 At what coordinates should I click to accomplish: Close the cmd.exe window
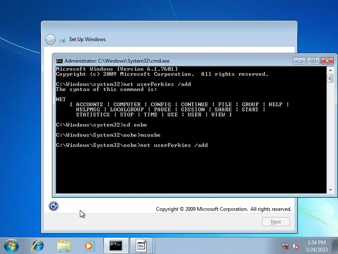point(327,61)
